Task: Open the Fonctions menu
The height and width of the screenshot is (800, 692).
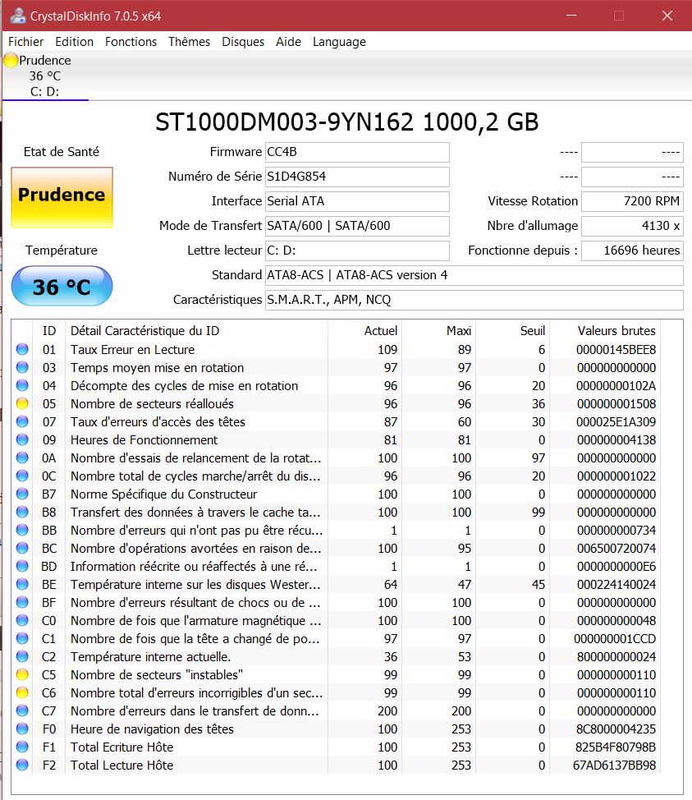Action: 131,42
